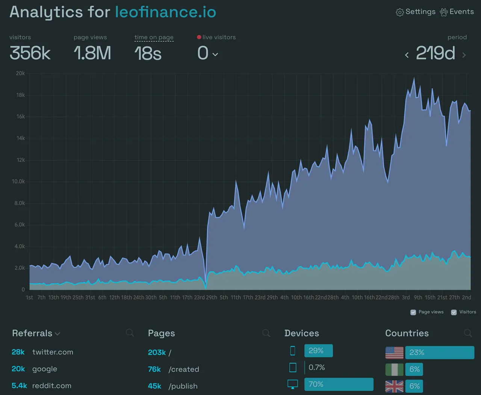Click the Events label
This screenshot has height=395, width=481.
[x=461, y=12]
